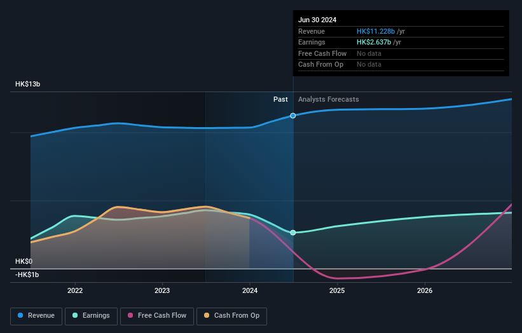Click the Past section label
The width and height of the screenshot is (522, 333).
[280, 99]
